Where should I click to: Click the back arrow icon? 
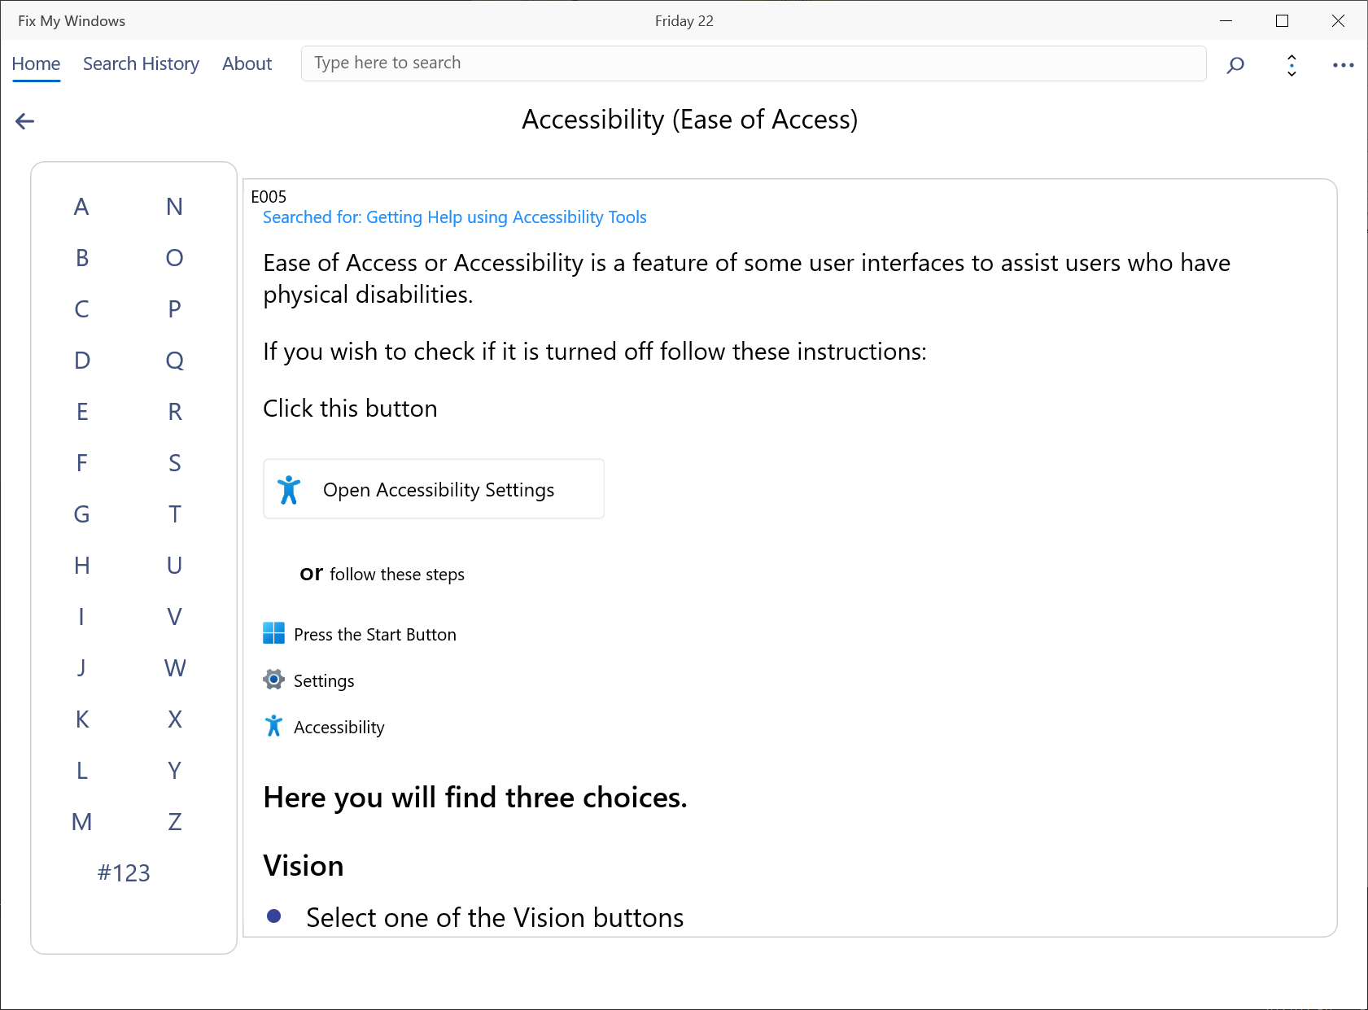pos(25,121)
